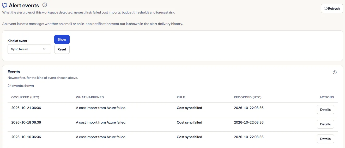Click the WHAT HAPPENED column header
The image size is (345, 148).
coord(90,97)
